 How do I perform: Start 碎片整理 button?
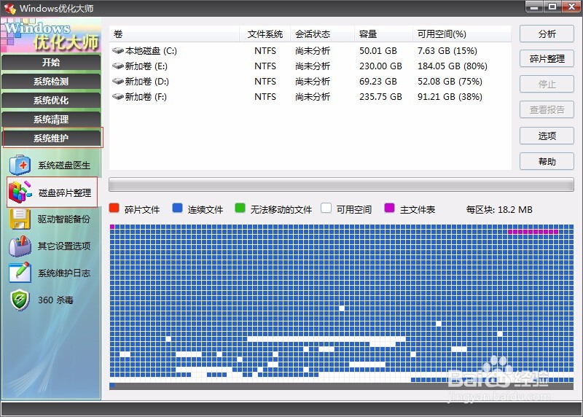point(547,59)
